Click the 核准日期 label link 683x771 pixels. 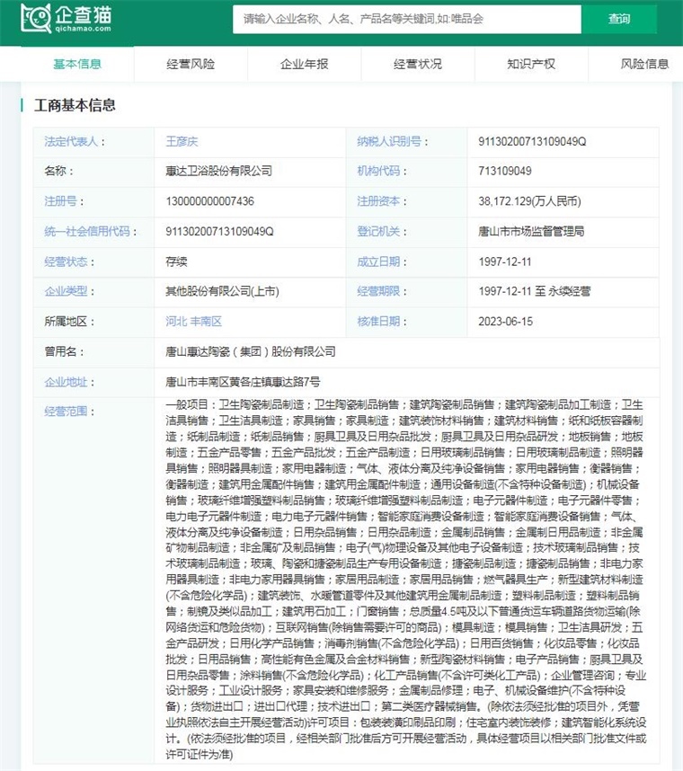coord(378,322)
